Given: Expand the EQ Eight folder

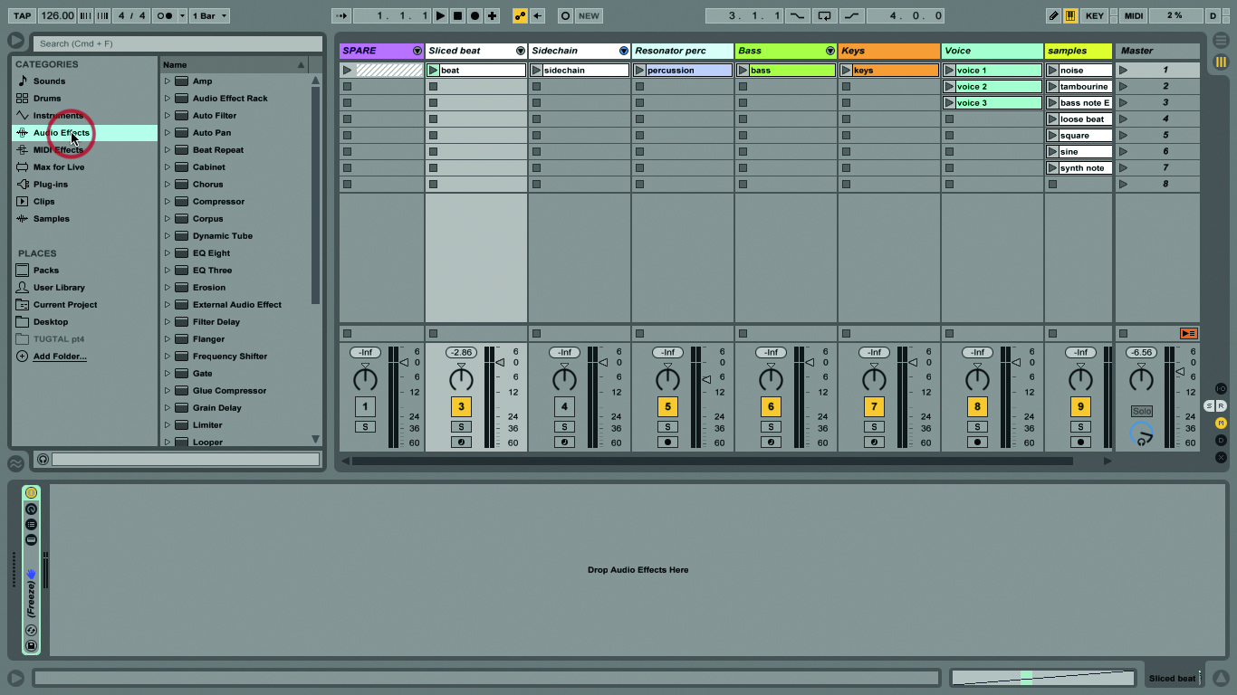Looking at the screenshot, I should pyautogui.click(x=167, y=253).
